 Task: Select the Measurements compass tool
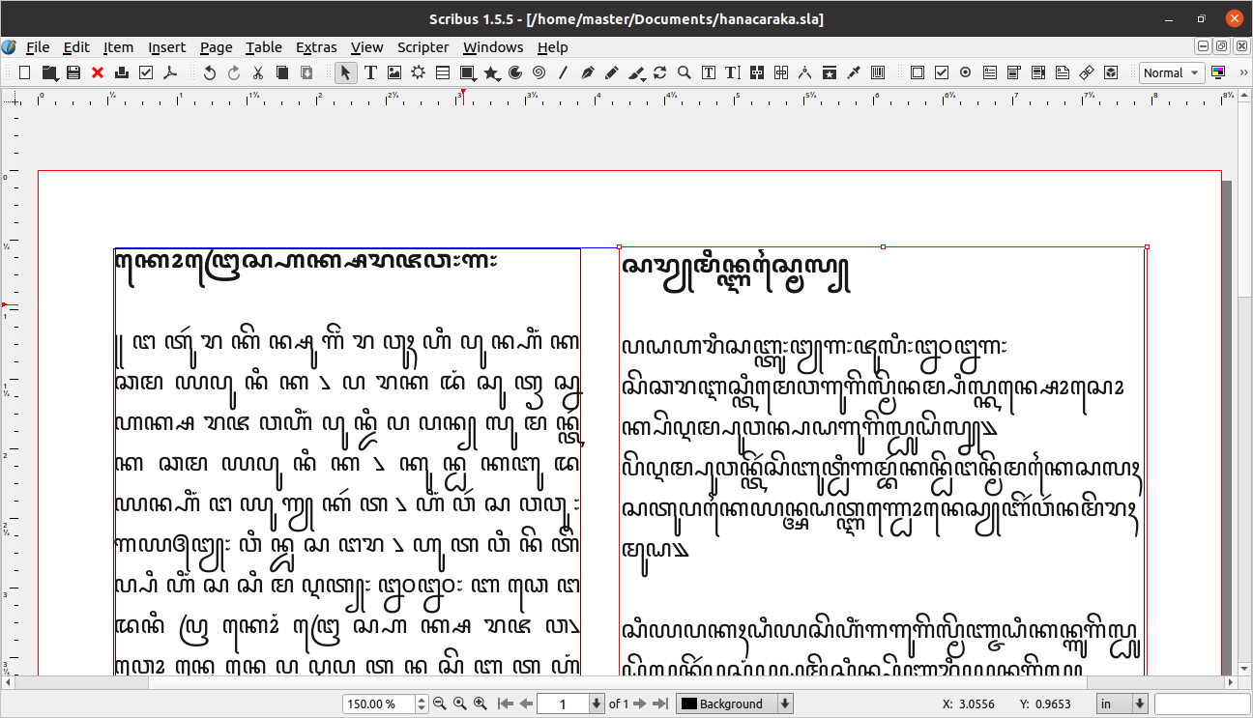805,72
